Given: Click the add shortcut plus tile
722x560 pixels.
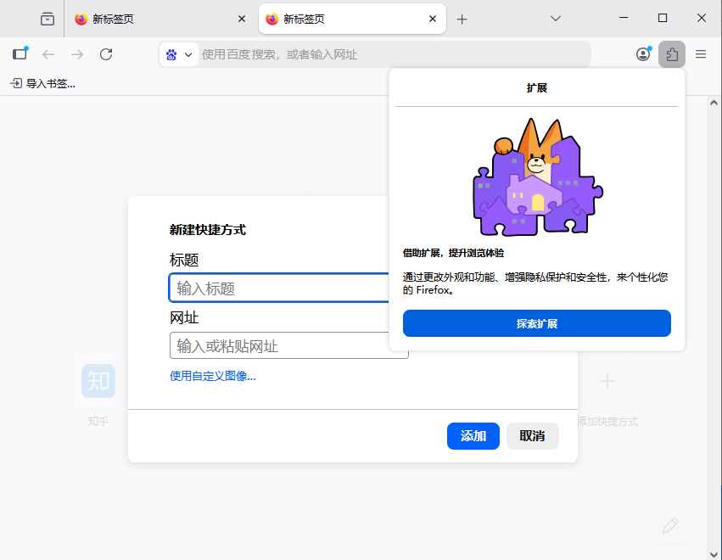Looking at the screenshot, I should pyautogui.click(x=607, y=381).
